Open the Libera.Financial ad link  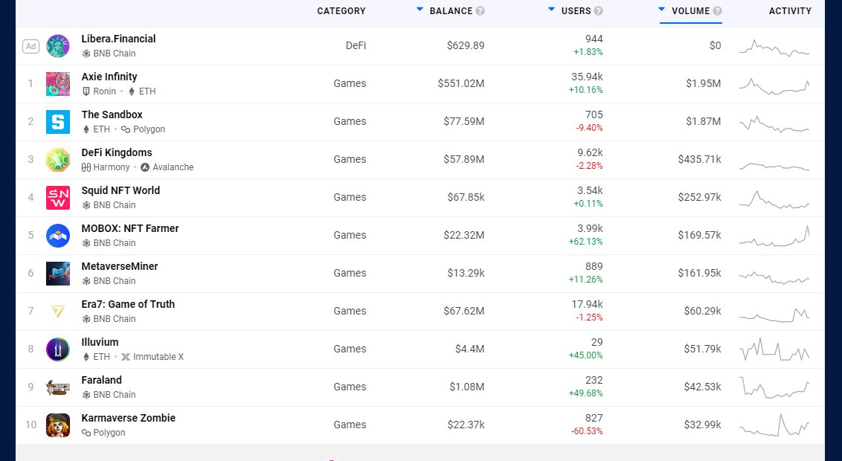point(119,39)
